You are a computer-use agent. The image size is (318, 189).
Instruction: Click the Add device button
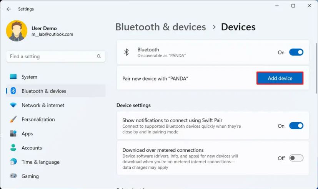coord(280,78)
